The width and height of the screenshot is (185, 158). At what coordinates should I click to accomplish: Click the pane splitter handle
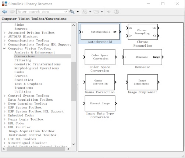[x=77, y=87]
